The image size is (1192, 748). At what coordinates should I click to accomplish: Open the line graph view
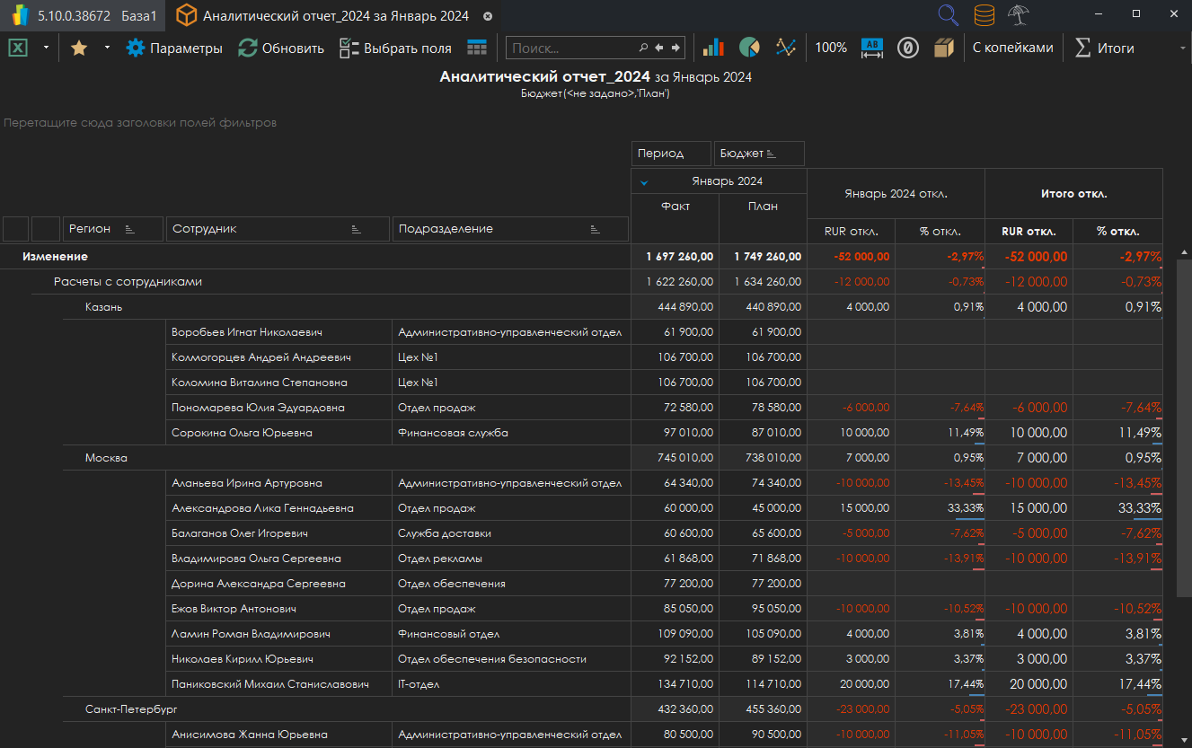[786, 48]
